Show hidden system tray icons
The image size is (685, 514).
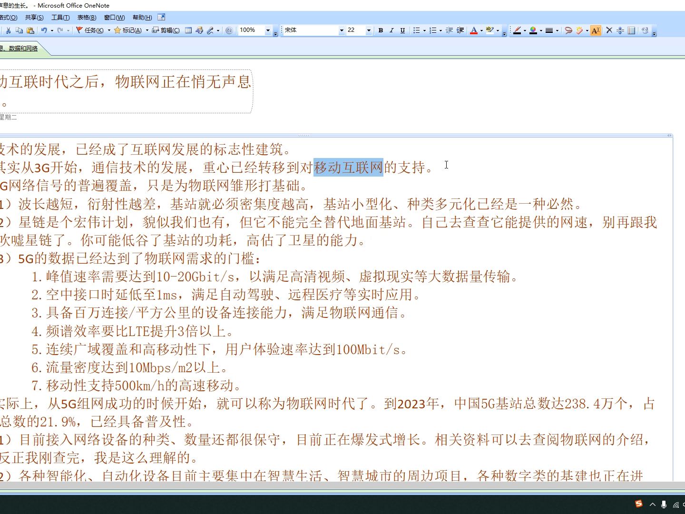(652, 504)
